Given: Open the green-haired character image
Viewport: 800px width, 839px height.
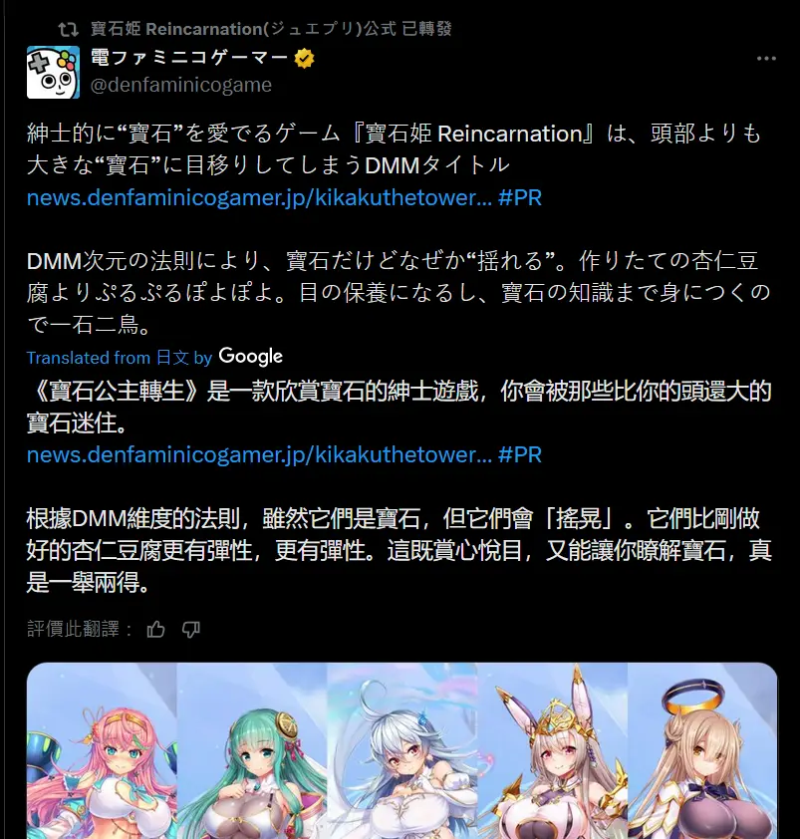Looking at the screenshot, I should (251, 750).
